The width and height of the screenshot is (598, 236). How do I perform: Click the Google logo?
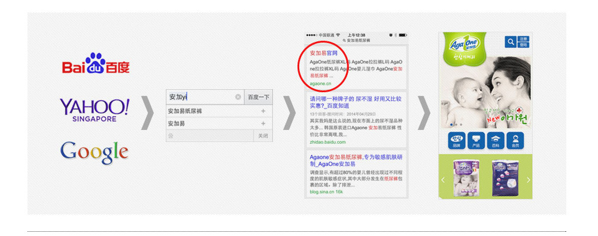pos(94,153)
